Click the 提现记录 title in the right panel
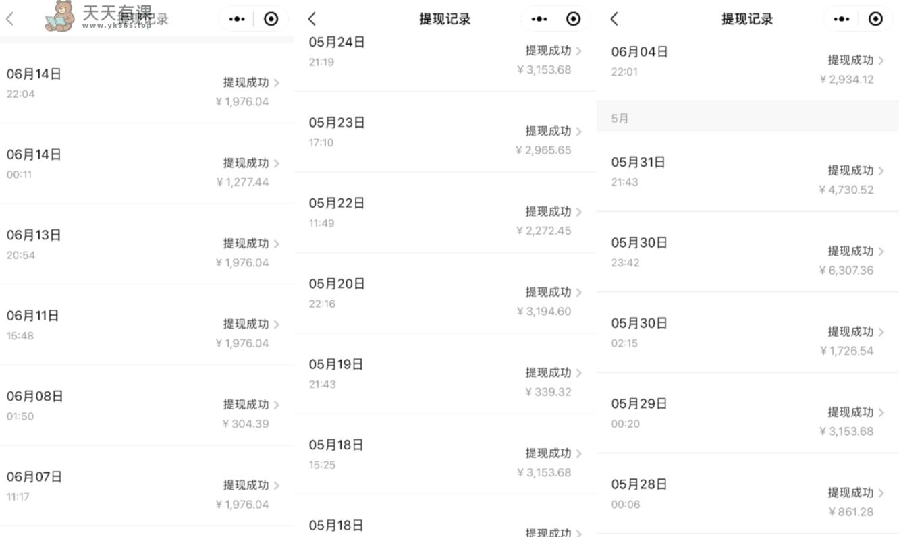 tap(746, 19)
